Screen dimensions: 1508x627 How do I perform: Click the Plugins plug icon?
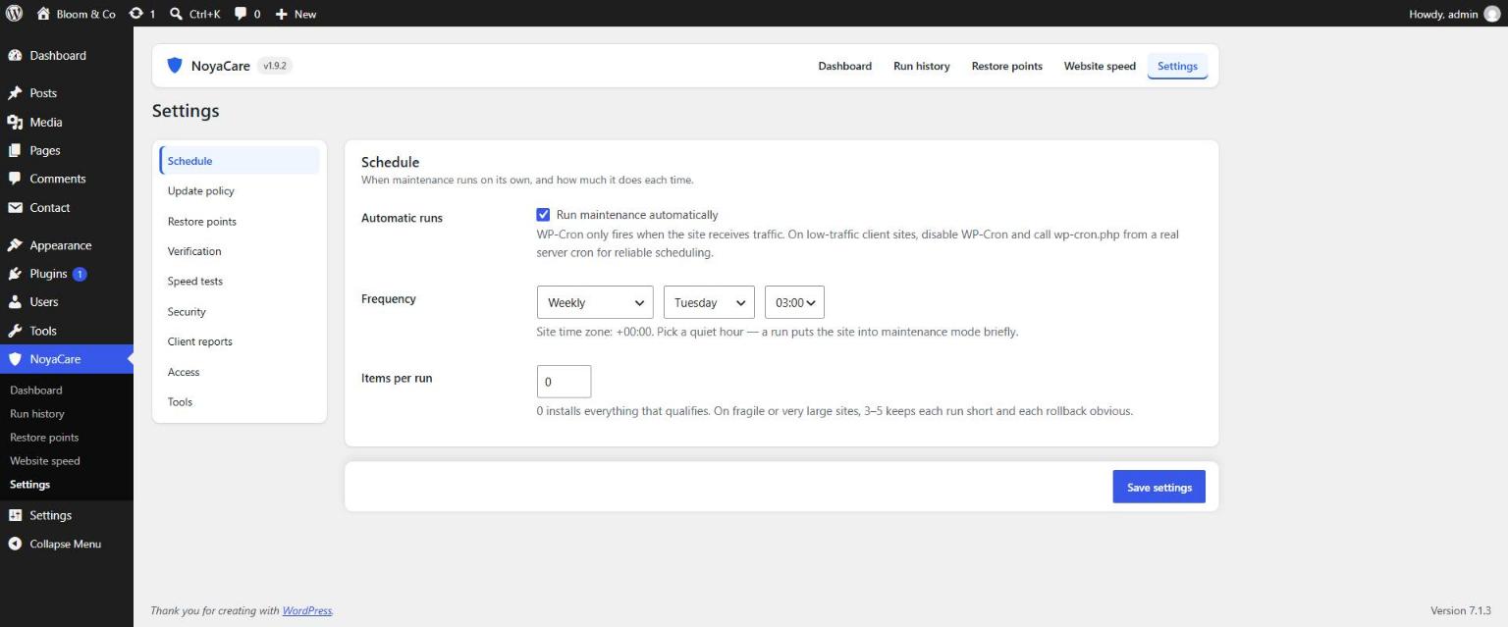tap(15, 274)
